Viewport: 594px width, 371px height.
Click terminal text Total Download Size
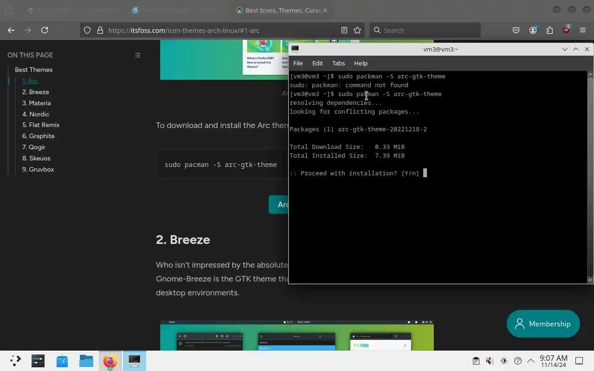(x=327, y=147)
